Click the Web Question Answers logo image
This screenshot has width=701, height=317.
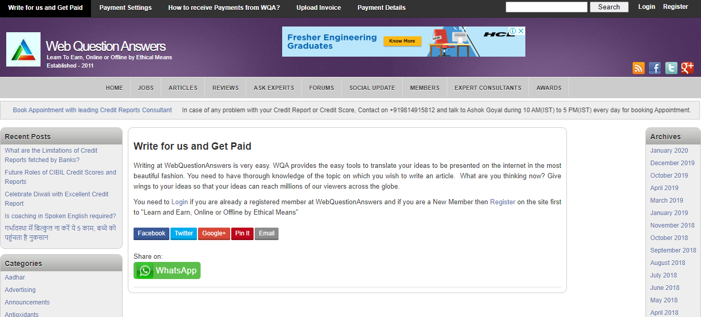(x=23, y=49)
